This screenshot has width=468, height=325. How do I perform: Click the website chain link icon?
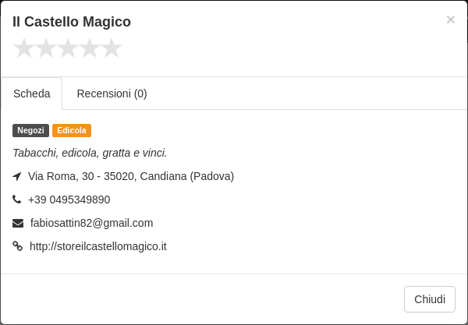tap(18, 246)
